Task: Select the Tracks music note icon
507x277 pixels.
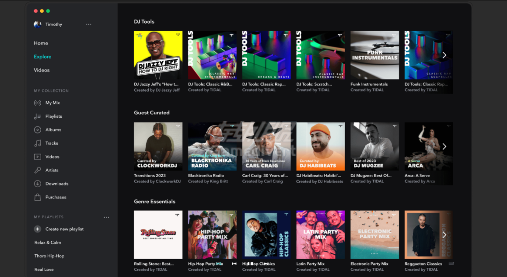Action: tap(38, 144)
